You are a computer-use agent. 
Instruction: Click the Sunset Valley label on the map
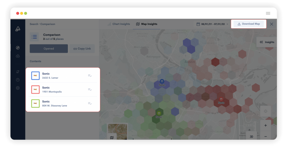point(135,102)
